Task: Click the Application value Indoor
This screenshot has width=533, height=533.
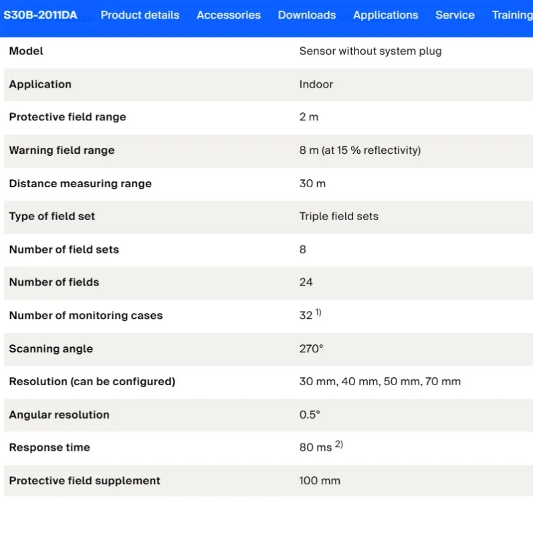Action: pyautogui.click(x=316, y=84)
